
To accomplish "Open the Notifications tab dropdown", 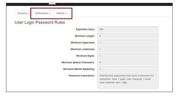I will (43, 13).
